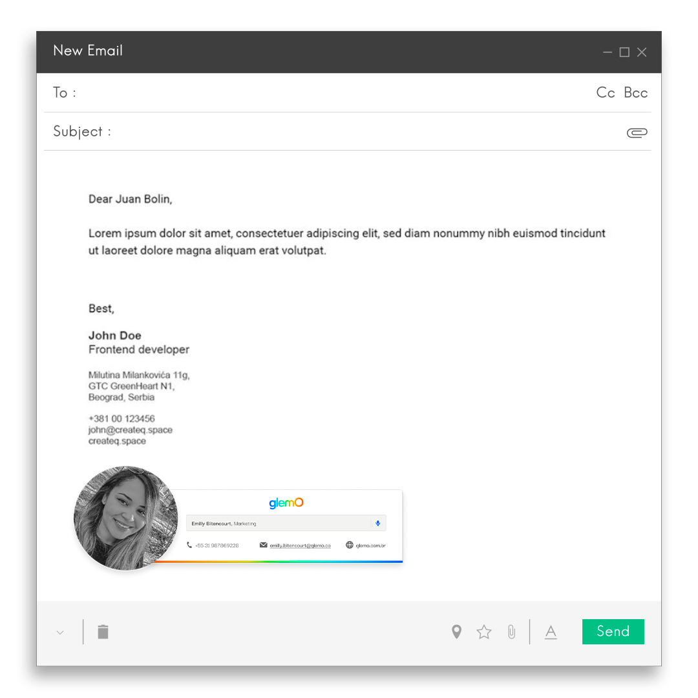Click into the Subject field
Viewport: 698px width, 698px height.
(x=362, y=132)
